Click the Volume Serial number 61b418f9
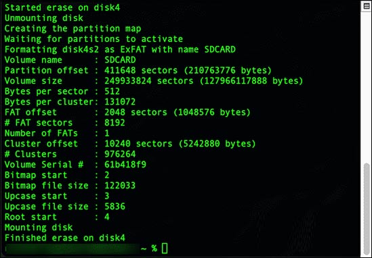 point(125,165)
